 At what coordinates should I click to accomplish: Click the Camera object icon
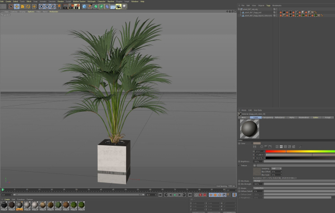pos(118,7)
